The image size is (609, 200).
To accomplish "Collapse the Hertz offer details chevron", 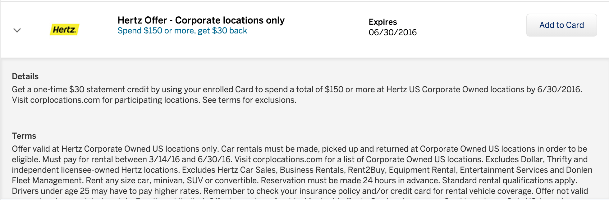I will point(17,30).
